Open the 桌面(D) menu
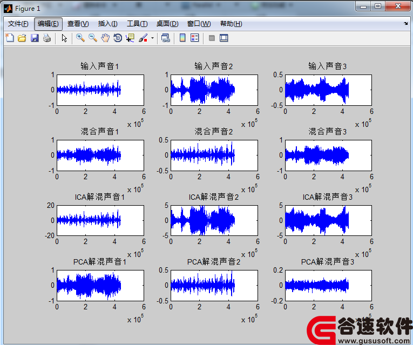 point(167,24)
